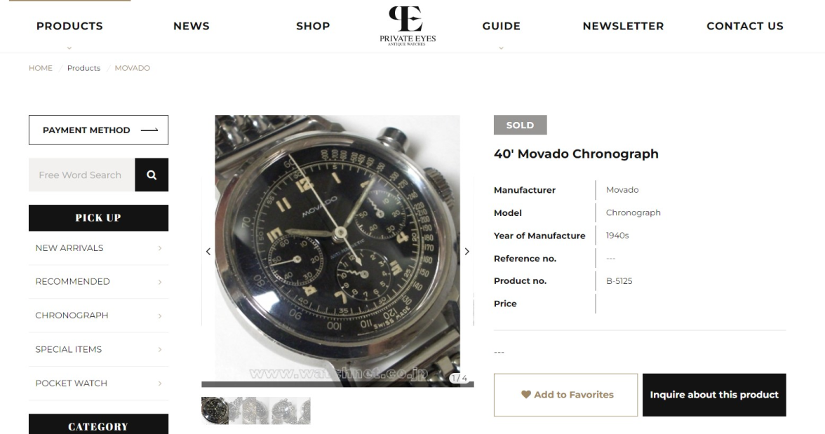The height and width of the screenshot is (434, 825).
Task: Click Inquire about this product button
Action: pos(714,395)
